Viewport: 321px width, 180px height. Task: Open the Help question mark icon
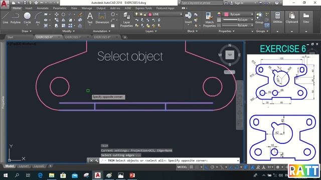277,3
